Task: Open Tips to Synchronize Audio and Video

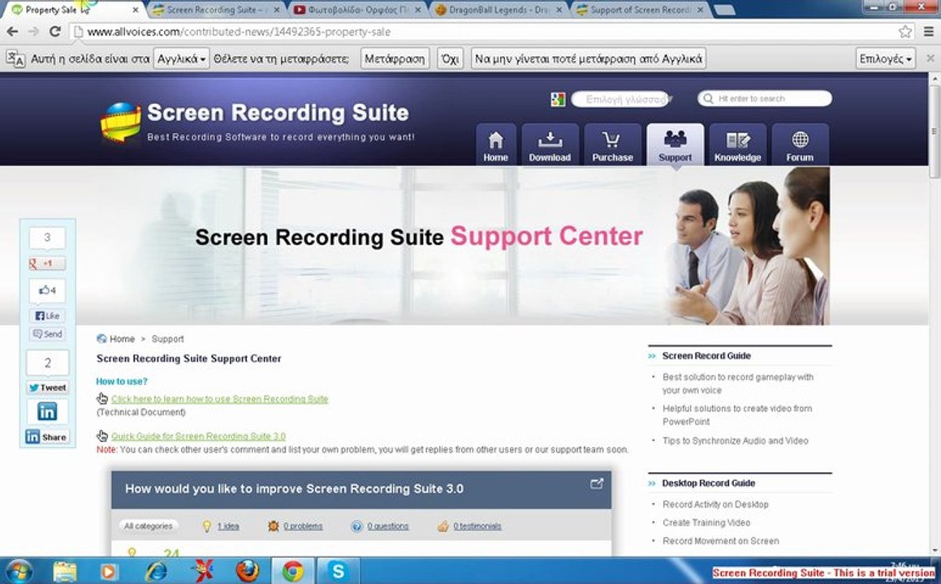Action: 735,440
